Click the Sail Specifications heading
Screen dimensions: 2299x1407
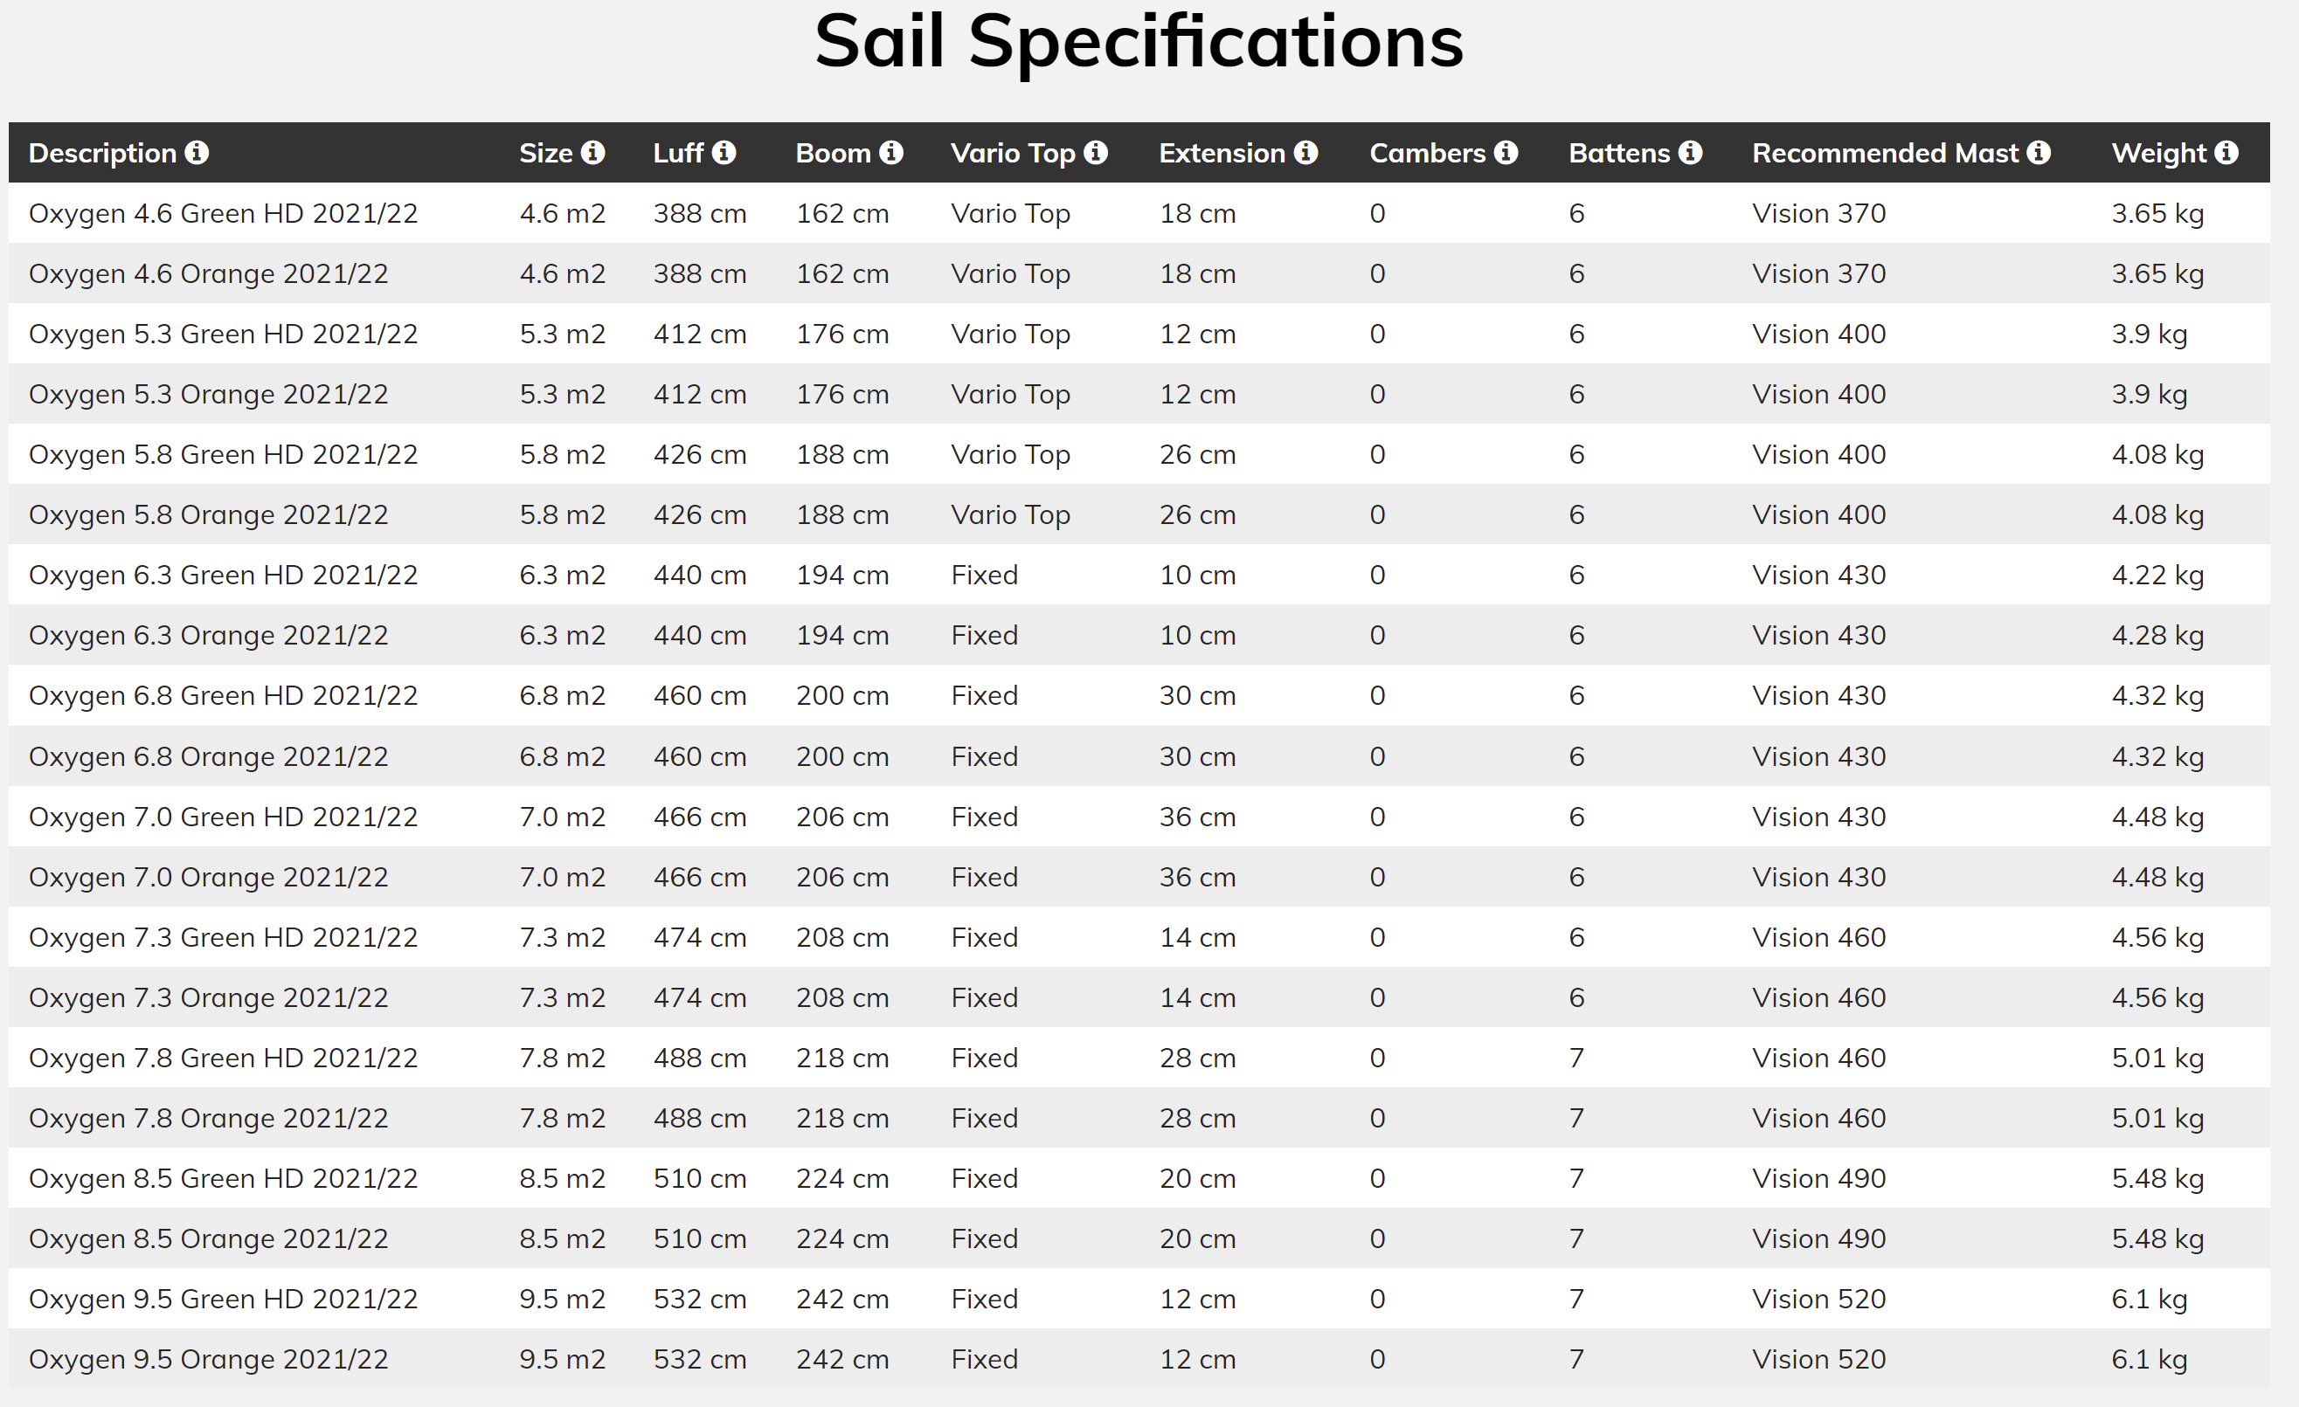1139,42
